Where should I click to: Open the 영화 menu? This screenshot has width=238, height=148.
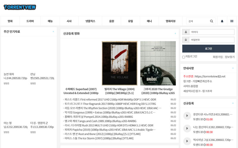[10, 21]
